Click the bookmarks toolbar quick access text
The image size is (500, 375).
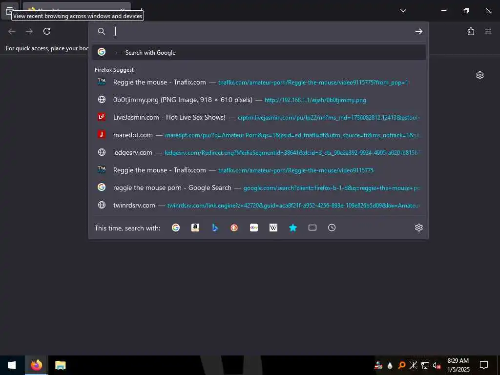click(x=47, y=48)
